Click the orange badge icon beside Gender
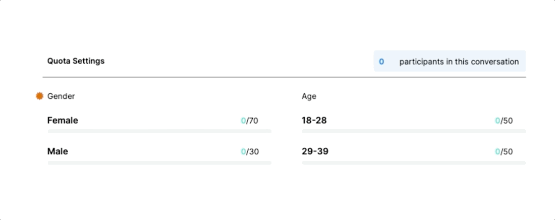555x220 pixels. [x=40, y=96]
